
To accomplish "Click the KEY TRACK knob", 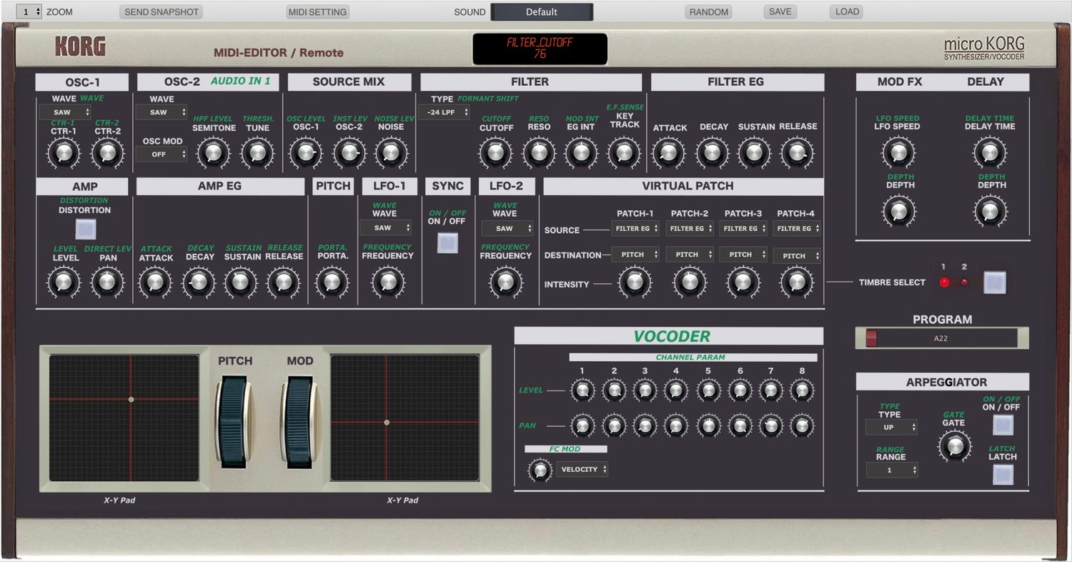I will pos(625,152).
